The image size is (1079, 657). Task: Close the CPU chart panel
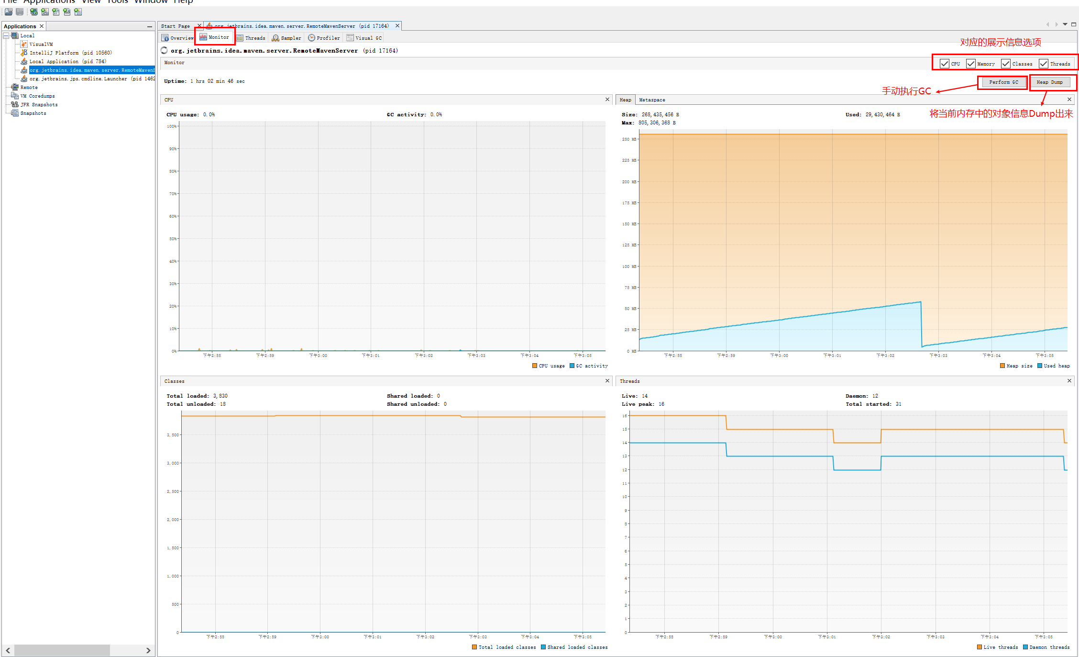[607, 100]
